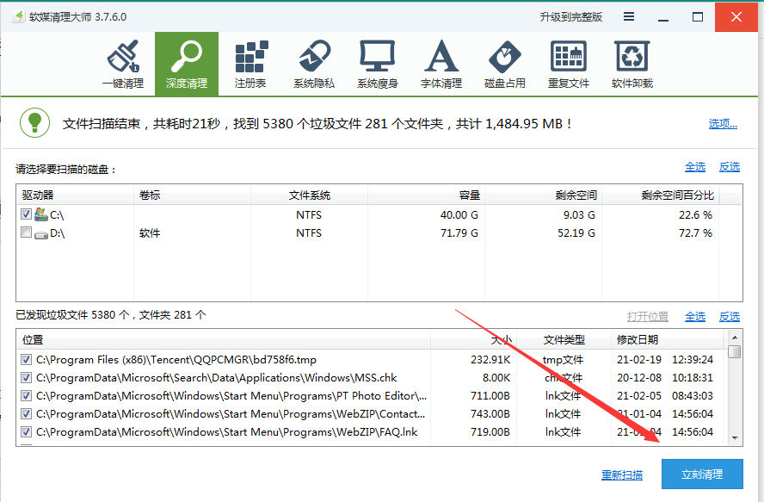
Task: Click 反选 above the drive list
Action: pyautogui.click(x=730, y=167)
